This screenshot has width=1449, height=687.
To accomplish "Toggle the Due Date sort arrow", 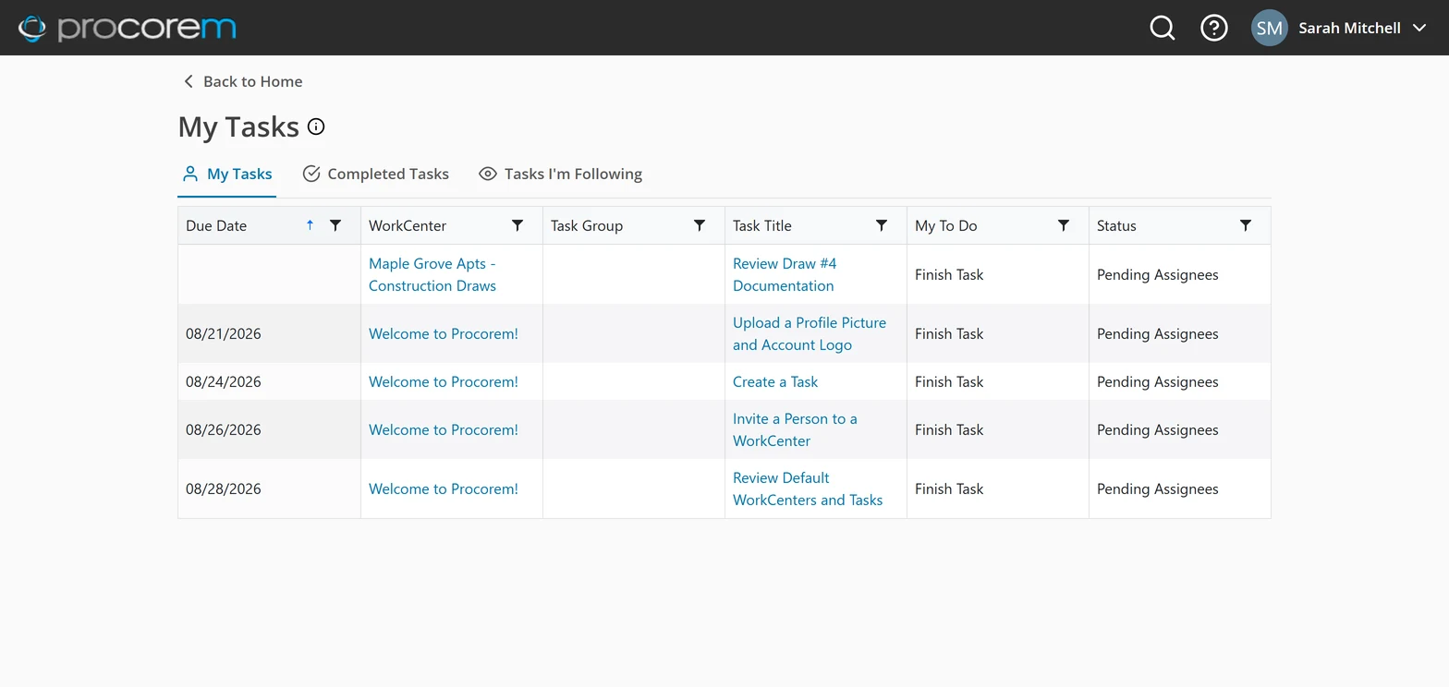I will click(x=310, y=225).
